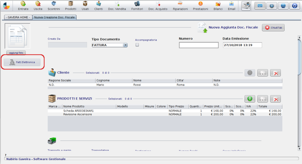Click the aggiungi foto button
302x164 pixels.
[x=16, y=53]
